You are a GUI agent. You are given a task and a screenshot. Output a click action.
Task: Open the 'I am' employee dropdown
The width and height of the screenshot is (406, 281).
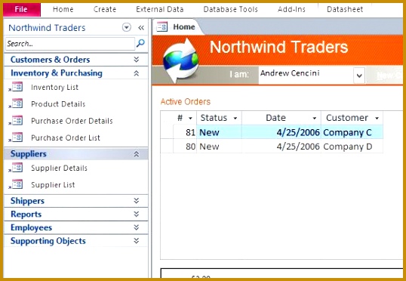click(x=359, y=76)
